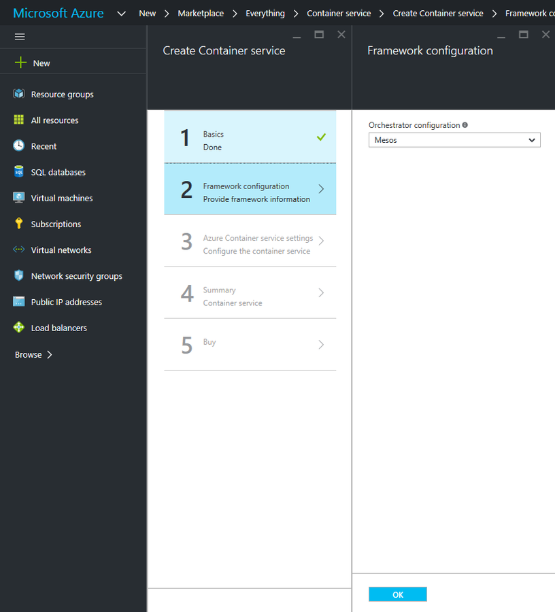Click the Create Container service blade title
This screenshot has width=555, height=612.
[224, 50]
